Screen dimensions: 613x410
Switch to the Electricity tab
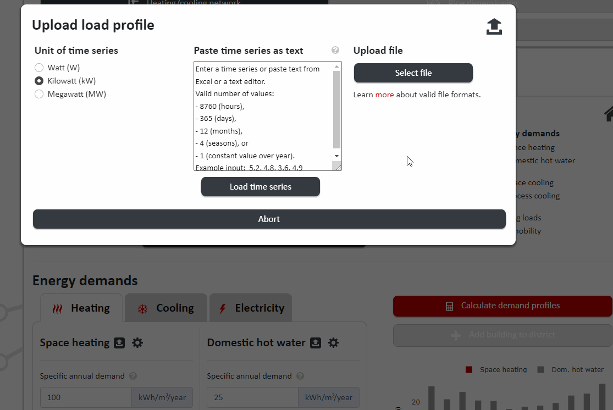251,308
